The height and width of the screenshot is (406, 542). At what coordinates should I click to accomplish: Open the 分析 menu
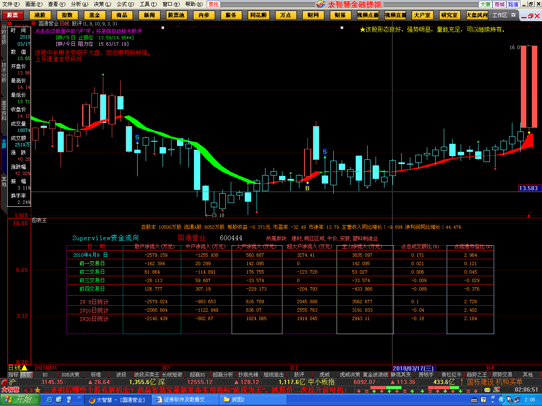[80, 4]
